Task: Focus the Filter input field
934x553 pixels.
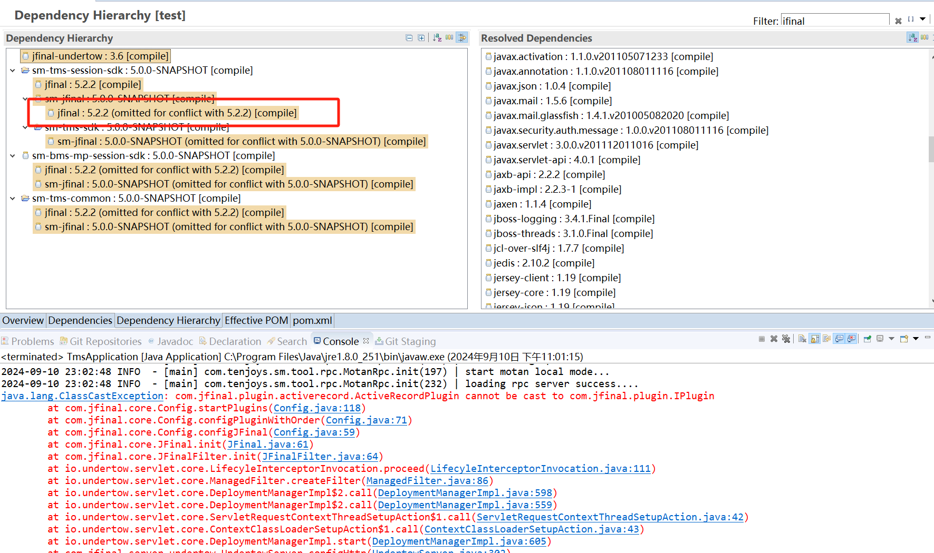Action: pyautogui.click(x=835, y=21)
